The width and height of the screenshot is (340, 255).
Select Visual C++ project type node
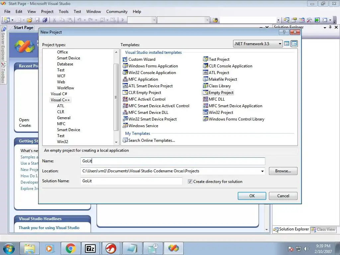coord(60,100)
